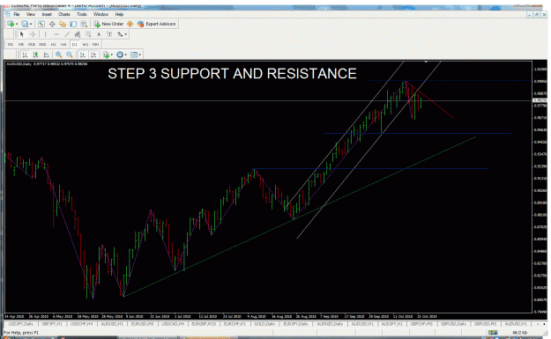Open the Charts menu
The width and height of the screenshot is (551, 339).
click(x=64, y=14)
